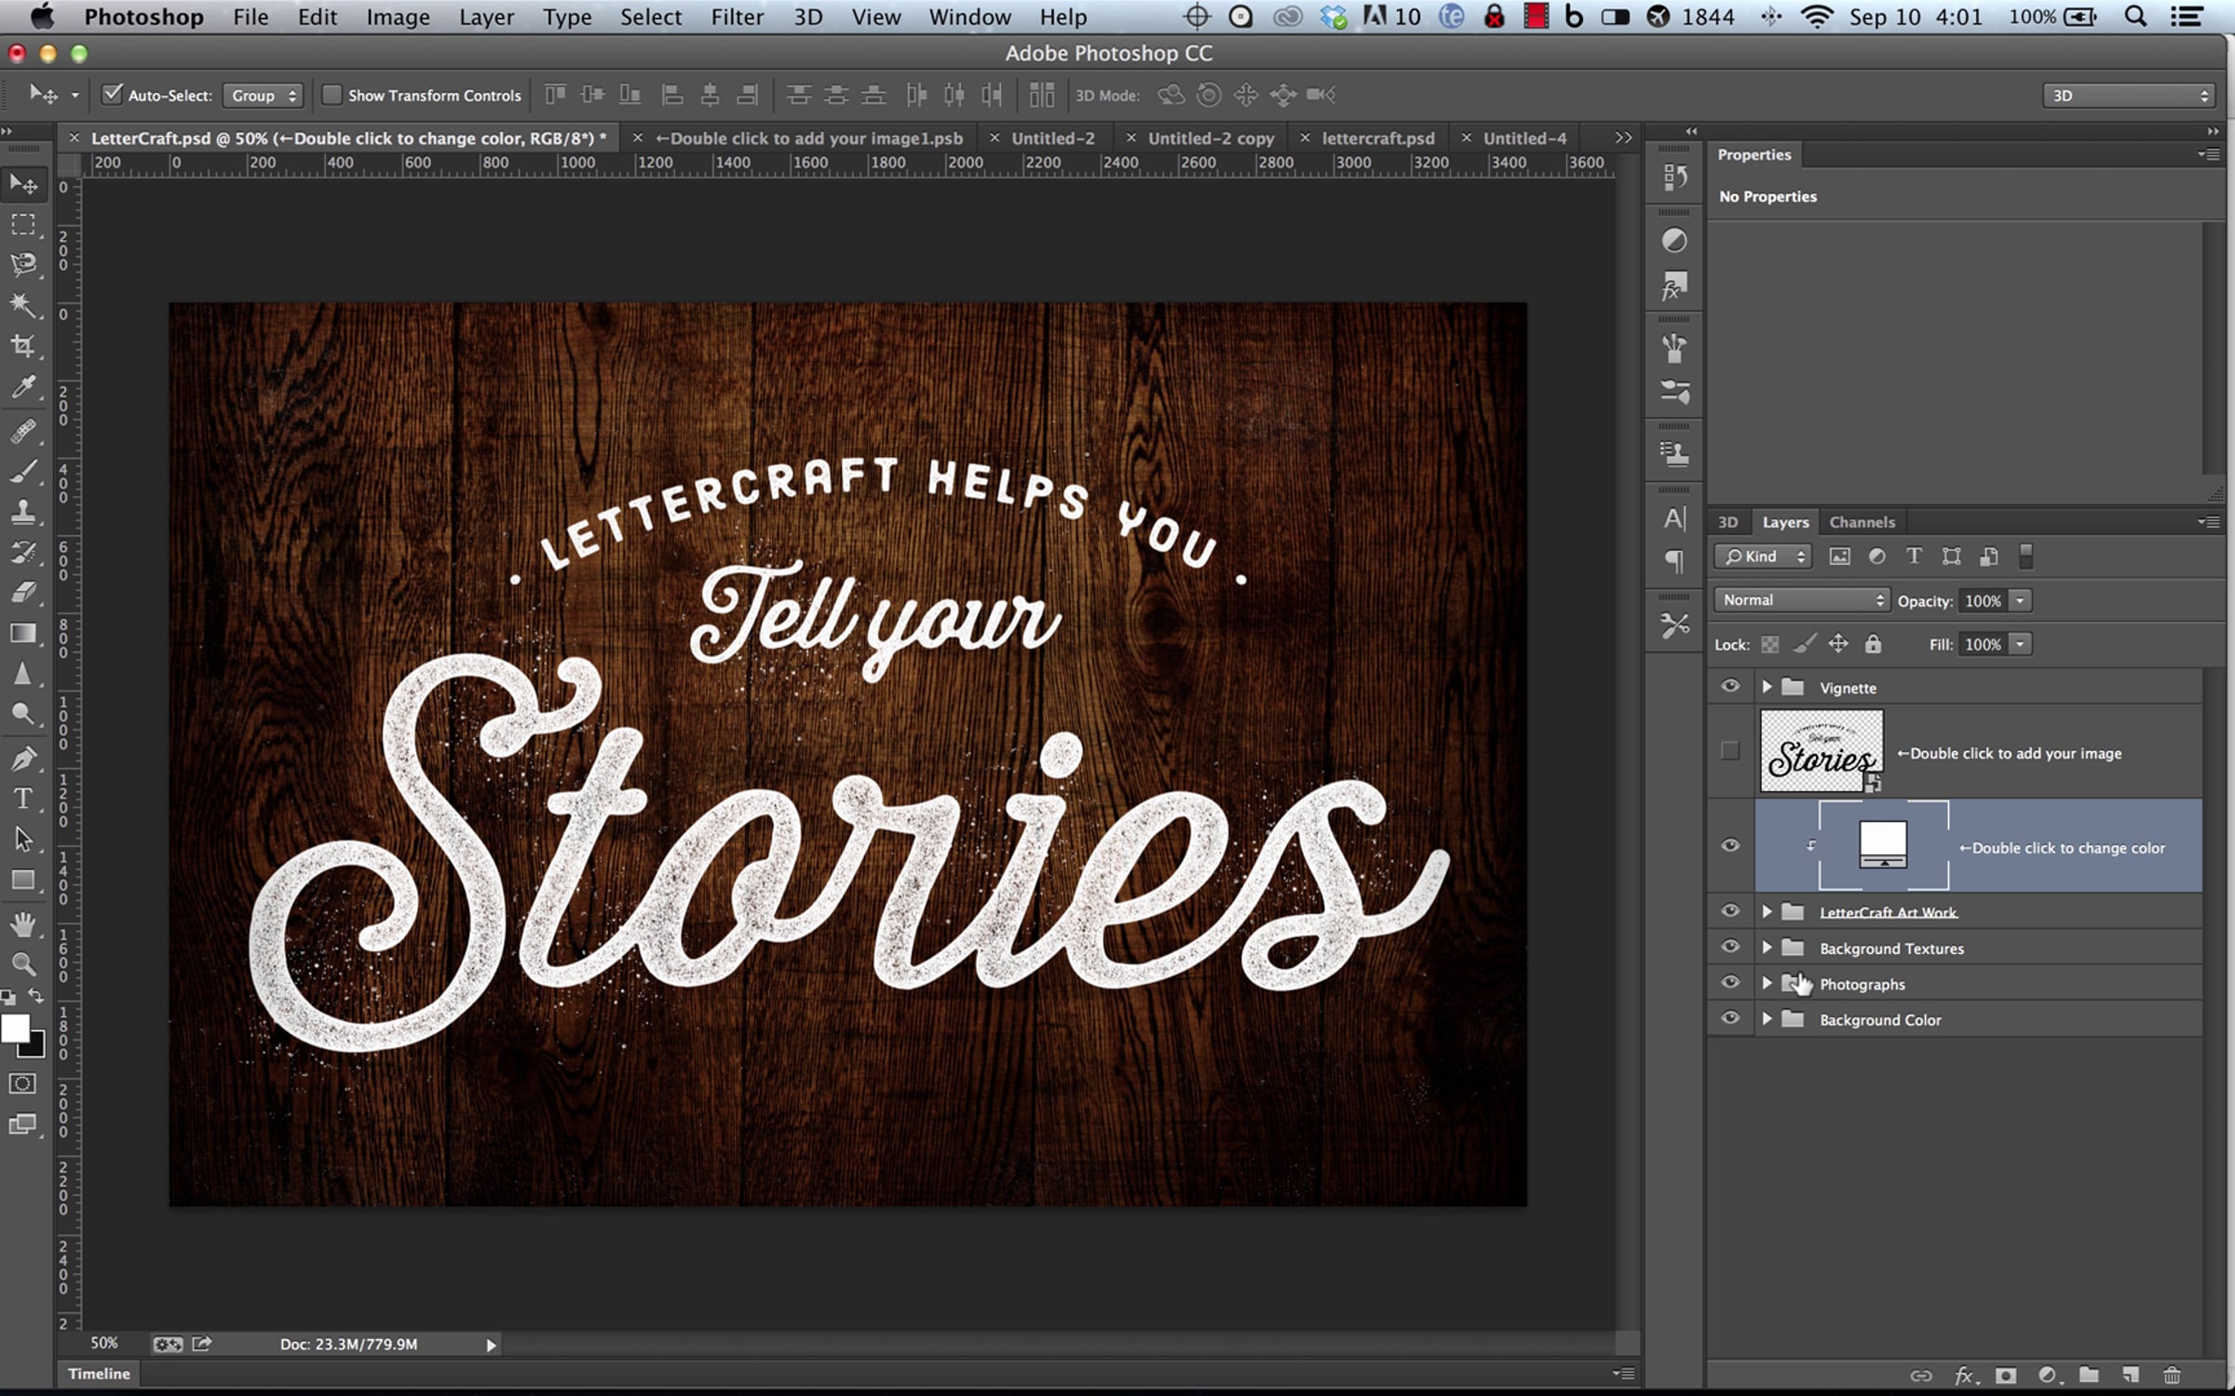Open the Fill slider dropdown arrow
The height and width of the screenshot is (1396, 2235).
point(2020,644)
